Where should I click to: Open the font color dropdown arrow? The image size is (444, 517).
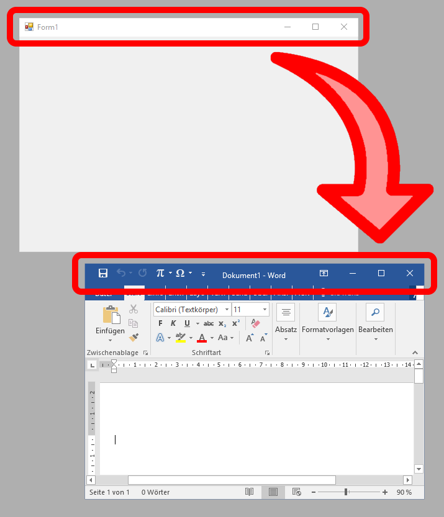tap(212, 338)
